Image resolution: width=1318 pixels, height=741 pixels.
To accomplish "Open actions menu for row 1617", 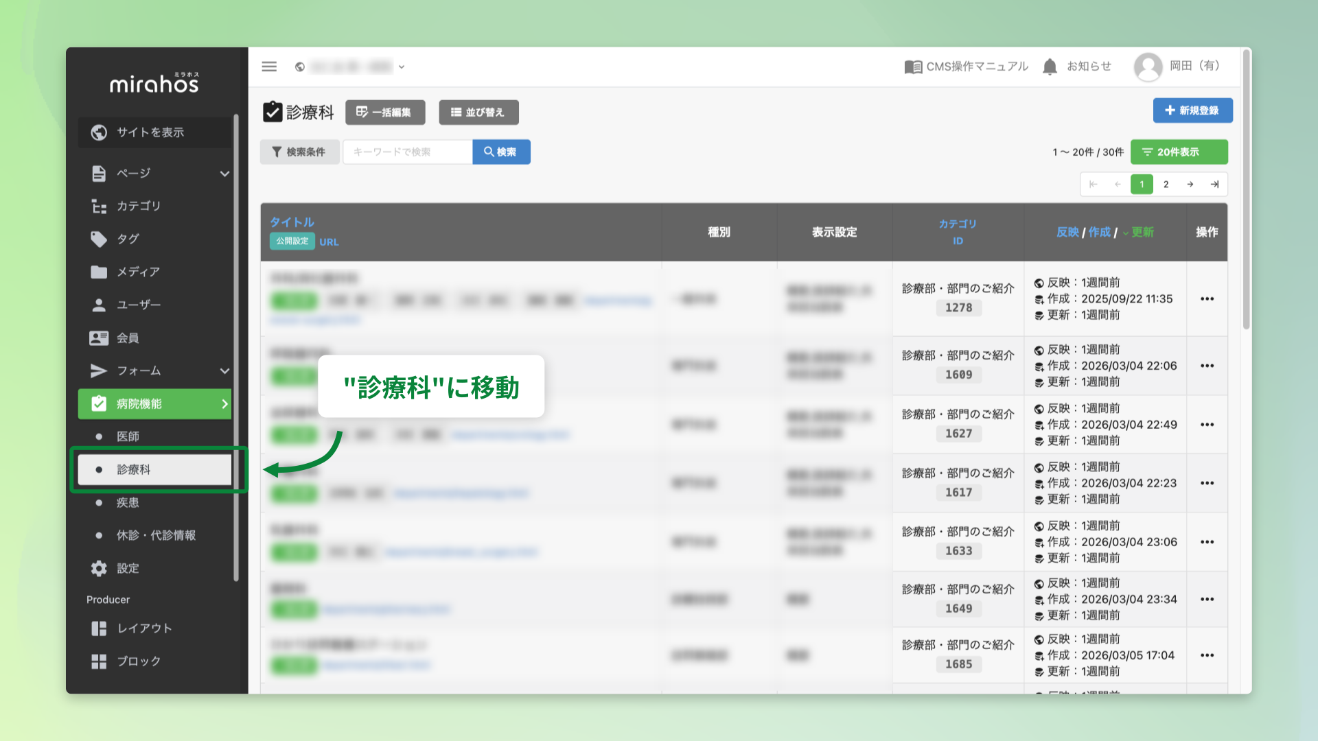I will point(1207,483).
